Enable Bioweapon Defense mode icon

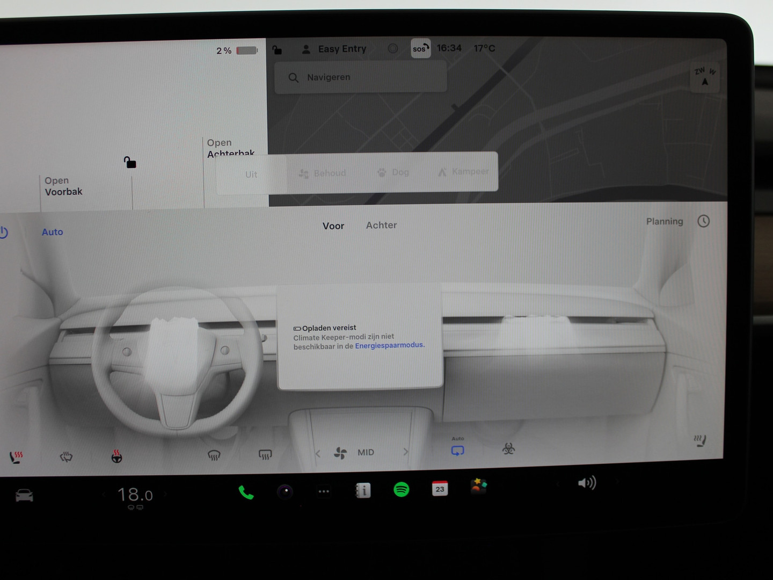508,449
